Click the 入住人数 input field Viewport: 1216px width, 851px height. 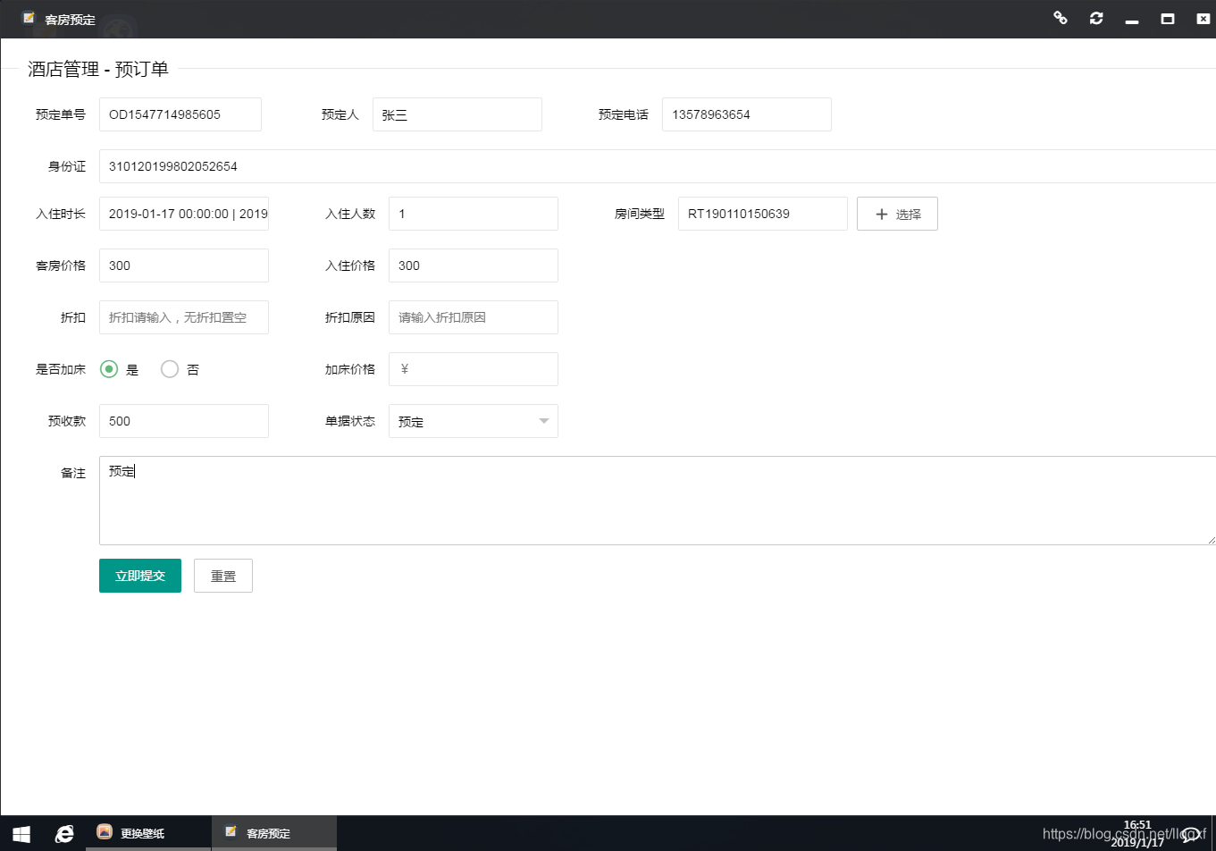point(474,214)
